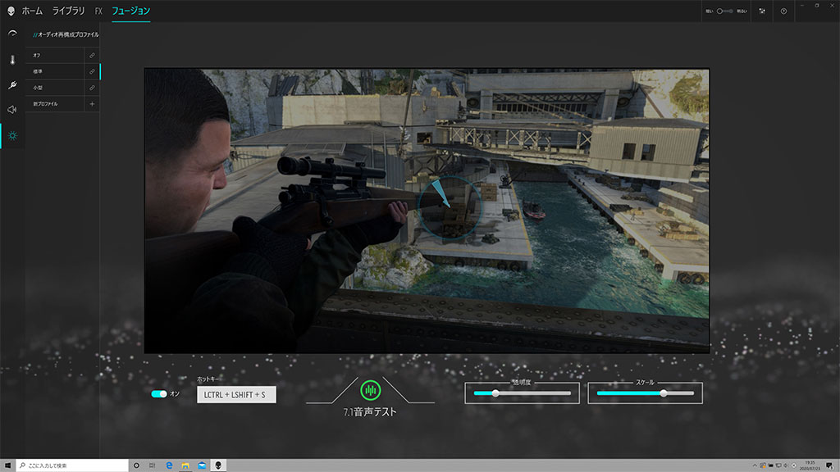Viewport: 840px width, 472px height.
Task: Click the link icon beside 標準 profile
Action: coord(92,71)
